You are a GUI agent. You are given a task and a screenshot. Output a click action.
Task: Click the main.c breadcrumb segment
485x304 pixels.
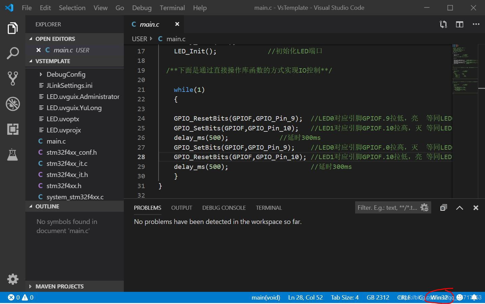point(176,39)
